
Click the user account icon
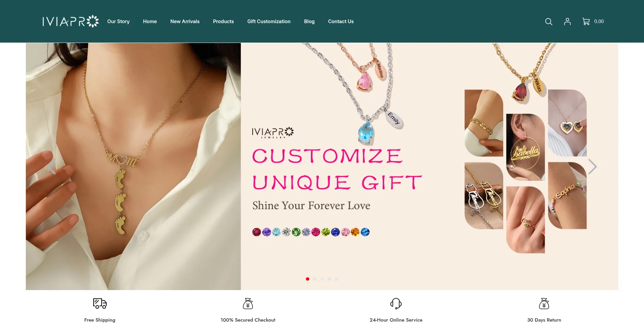[567, 21]
